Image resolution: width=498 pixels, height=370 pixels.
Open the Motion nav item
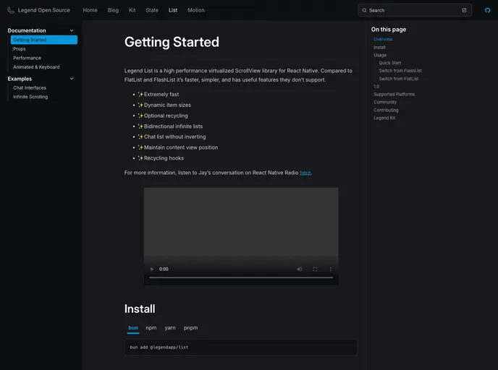[x=196, y=10]
